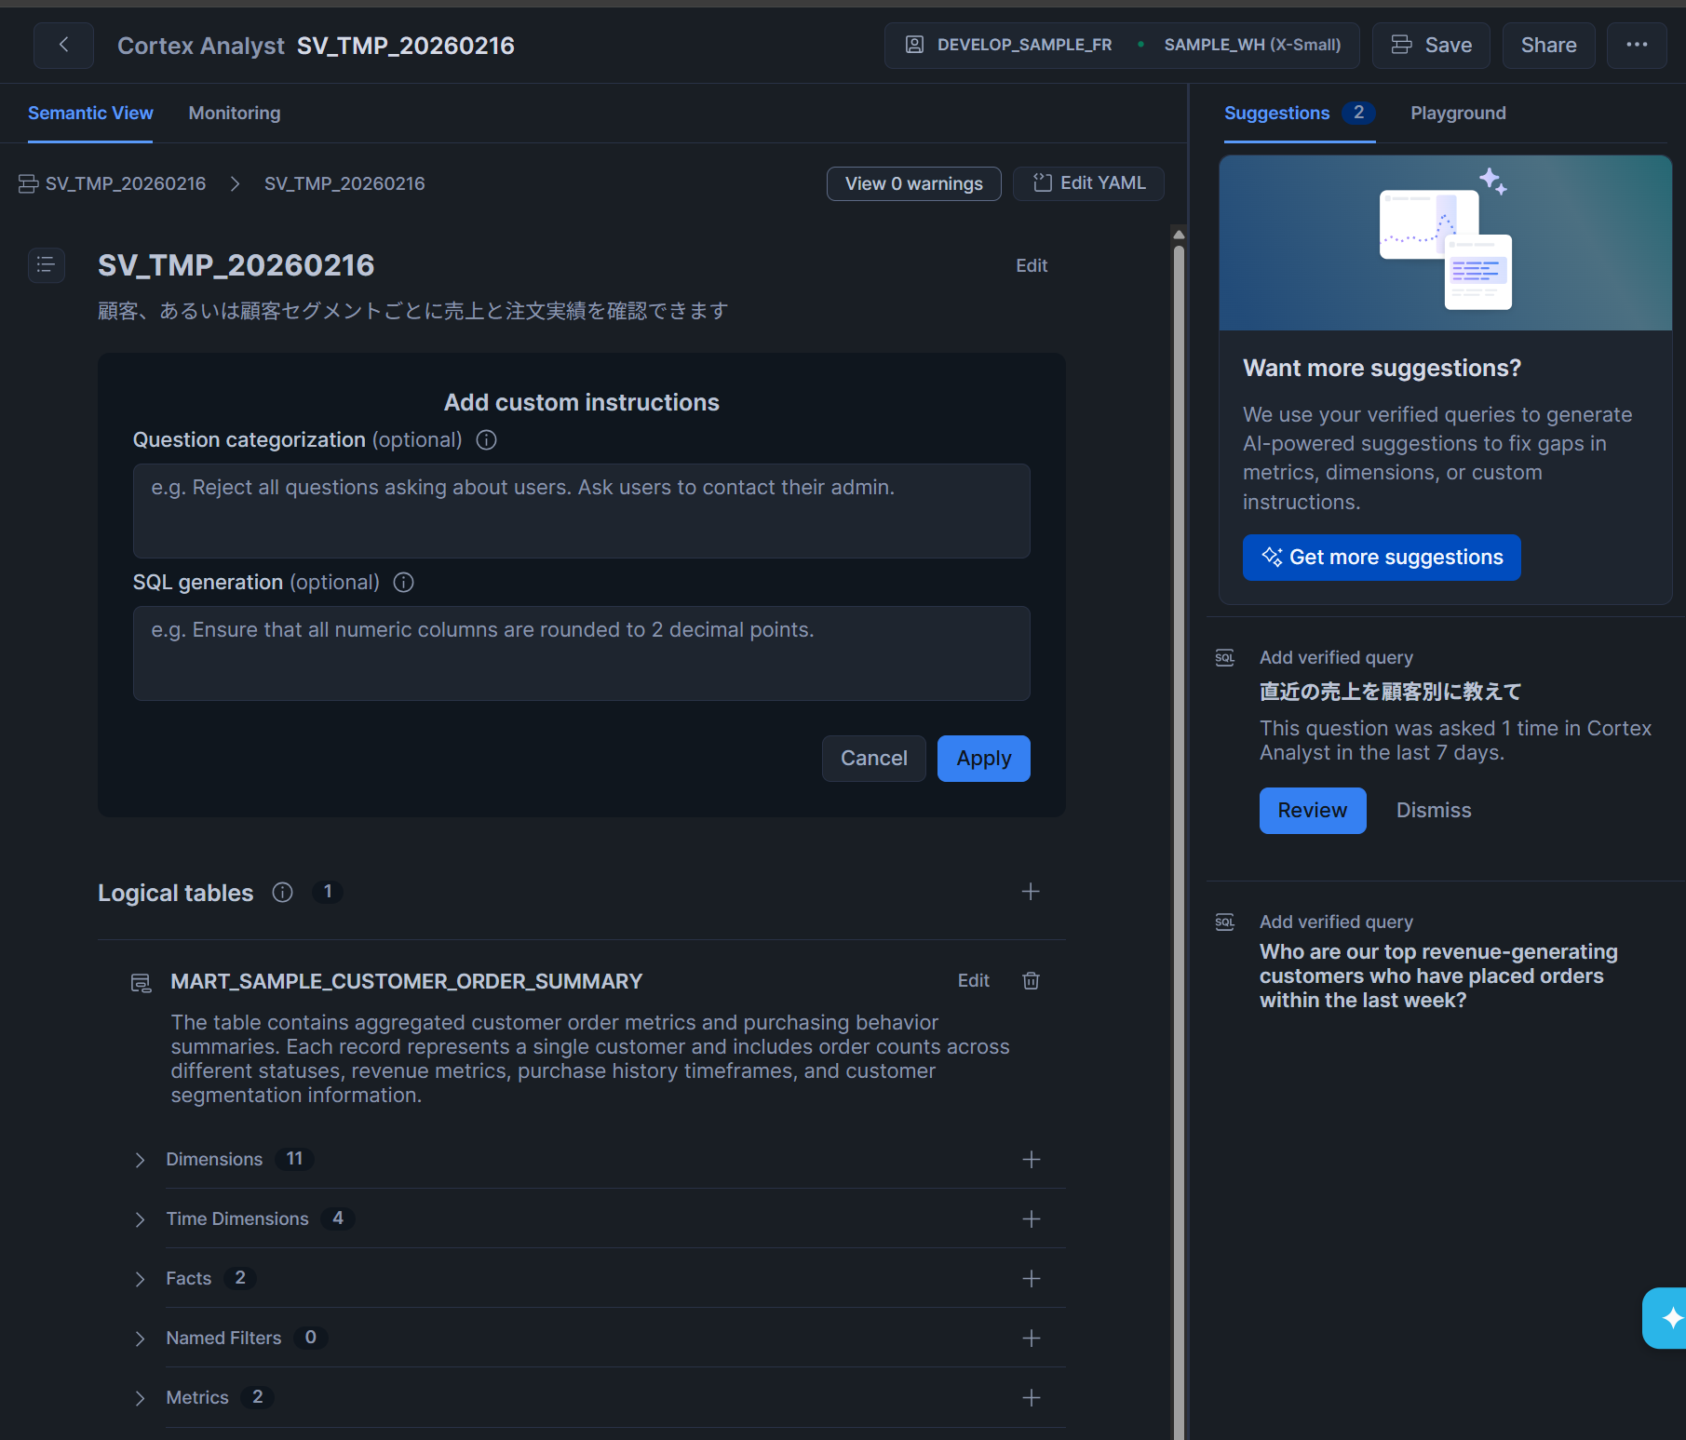Switch to the Monitoring tab

pos(235,114)
